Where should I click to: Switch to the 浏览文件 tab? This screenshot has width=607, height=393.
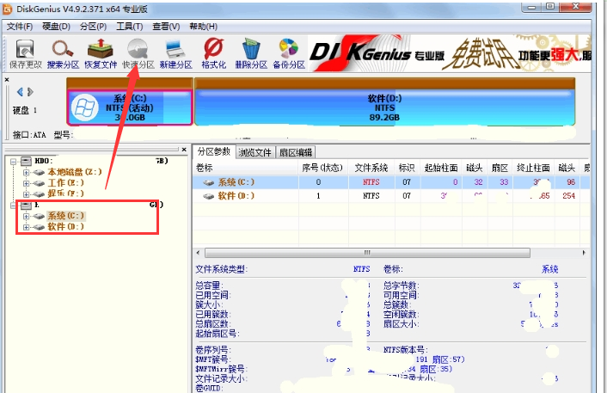click(255, 152)
